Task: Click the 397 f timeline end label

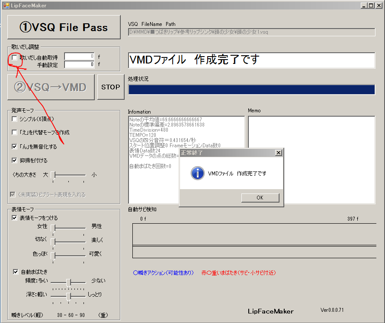Action: coord(353,219)
